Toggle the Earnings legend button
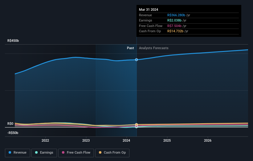This screenshot has width=253, height=161. 44,153
